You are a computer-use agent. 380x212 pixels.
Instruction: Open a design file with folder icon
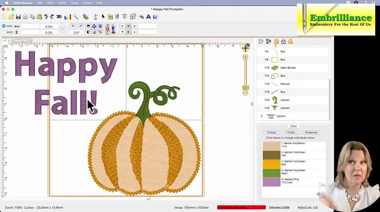(x=11, y=17)
